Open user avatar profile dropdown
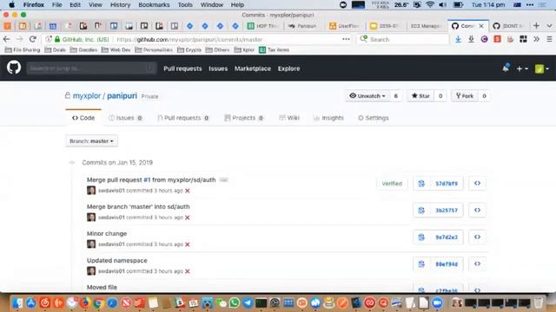556x312 pixels. [542, 68]
